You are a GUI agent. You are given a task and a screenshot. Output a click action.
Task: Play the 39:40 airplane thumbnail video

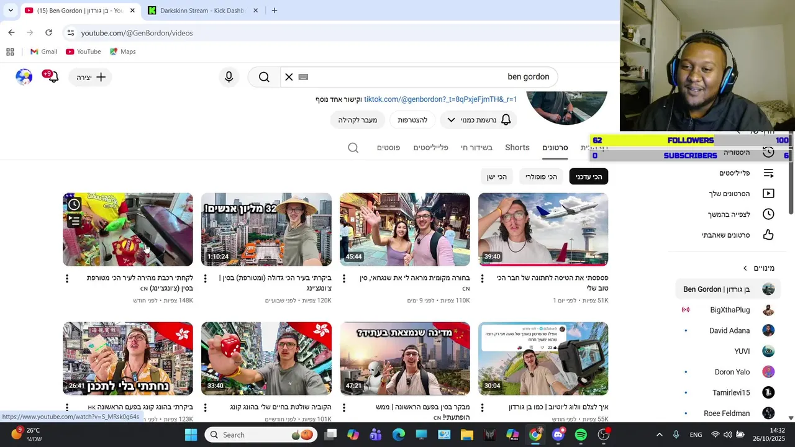[x=543, y=229]
